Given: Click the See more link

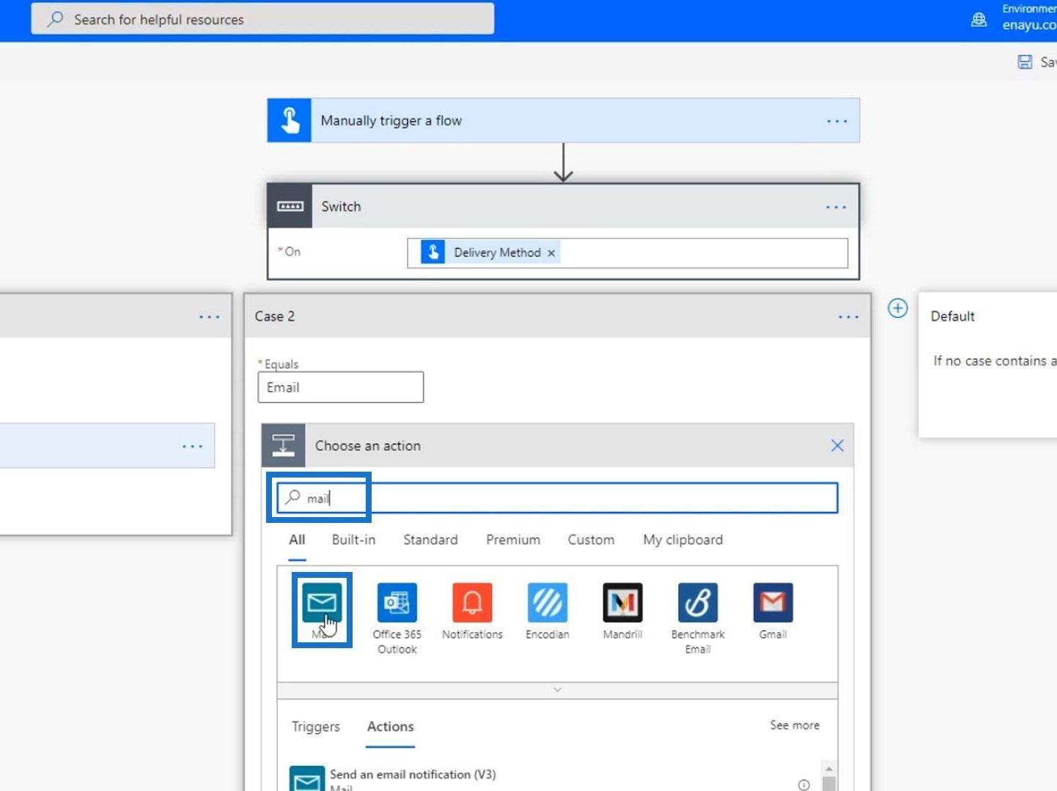Looking at the screenshot, I should [795, 725].
